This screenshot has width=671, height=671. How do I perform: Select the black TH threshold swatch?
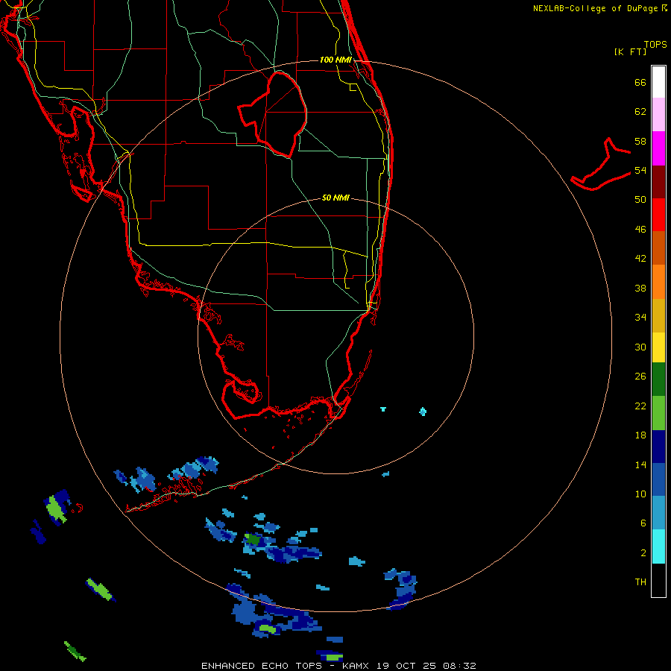pos(658,580)
